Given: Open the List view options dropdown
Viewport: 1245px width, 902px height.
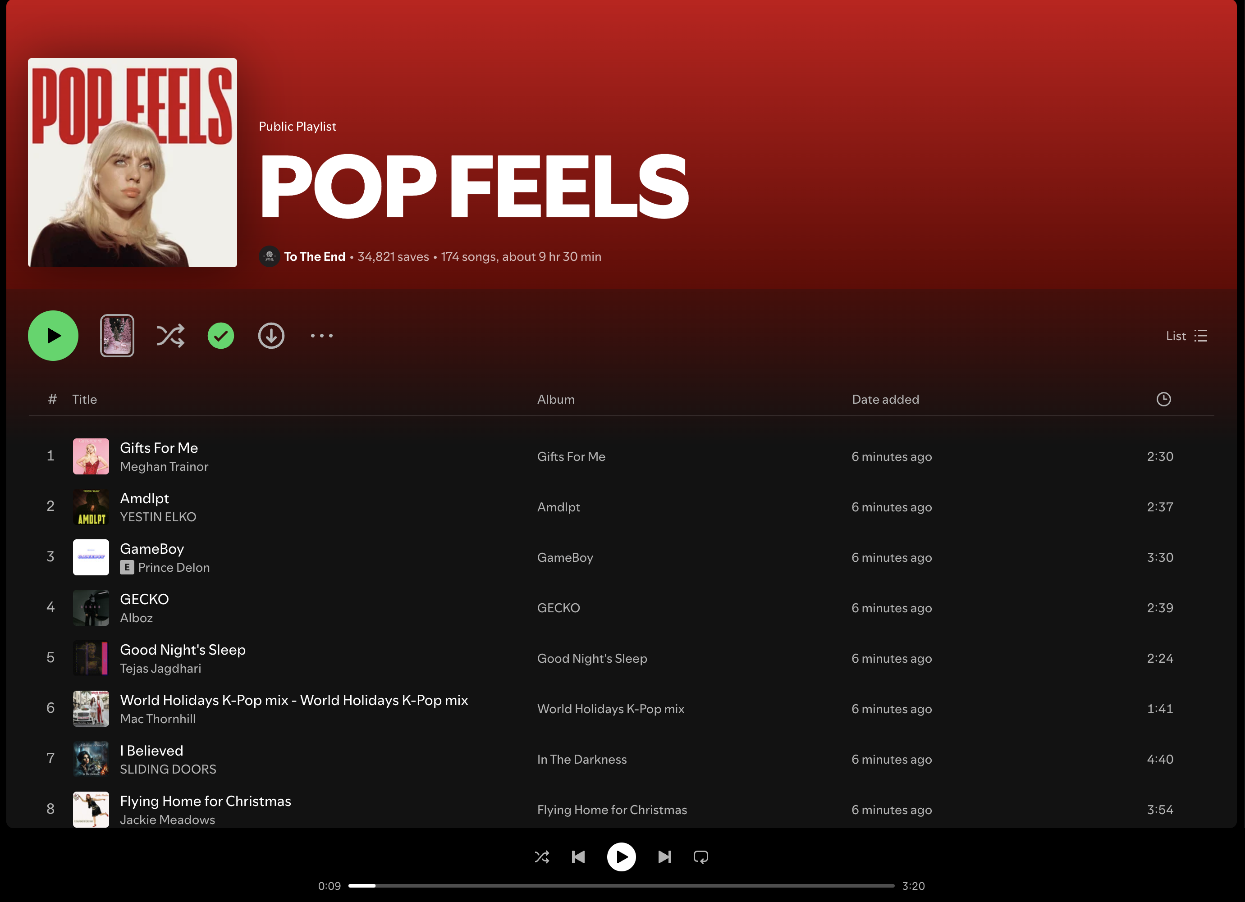Looking at the screenshot, I should [x=1186, y=336].
